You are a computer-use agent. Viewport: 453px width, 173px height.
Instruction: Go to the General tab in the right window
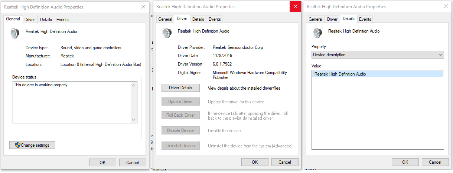pyautogui.click(x=316, y=19)
